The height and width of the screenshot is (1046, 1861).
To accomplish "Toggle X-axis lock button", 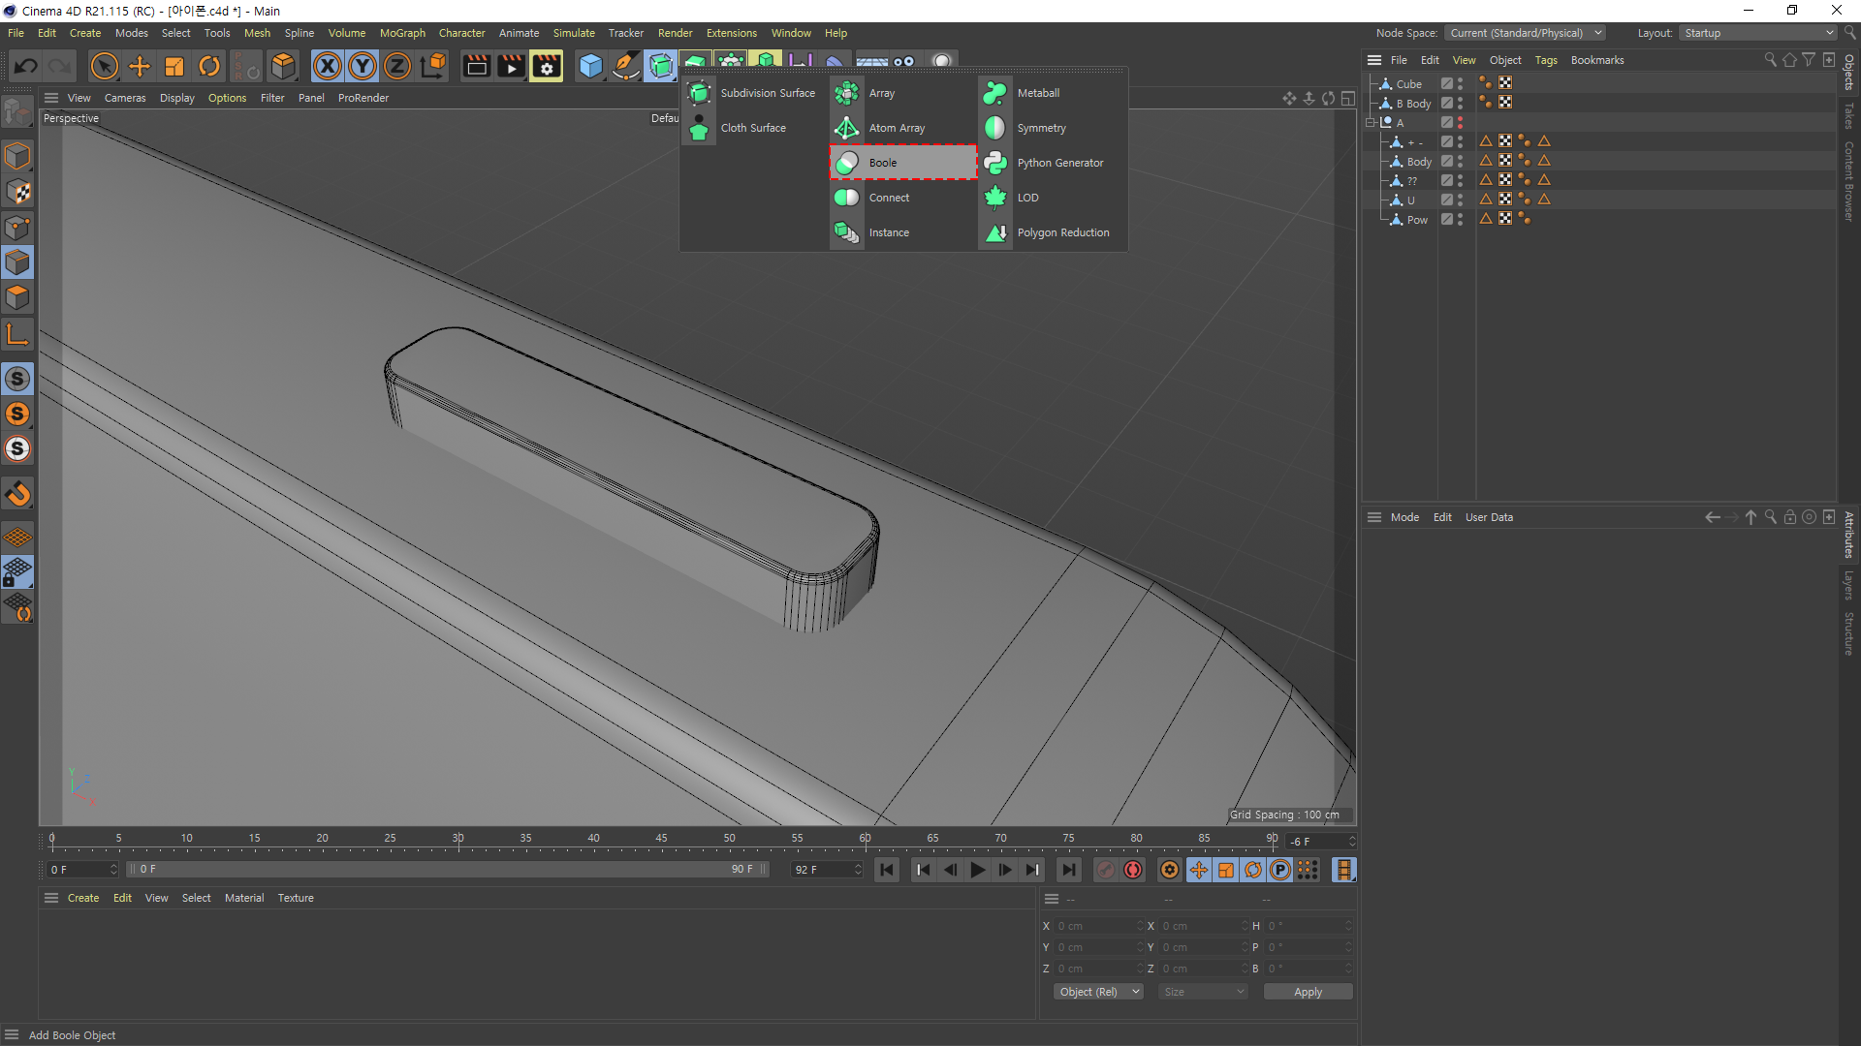I will tap(328, 66).
